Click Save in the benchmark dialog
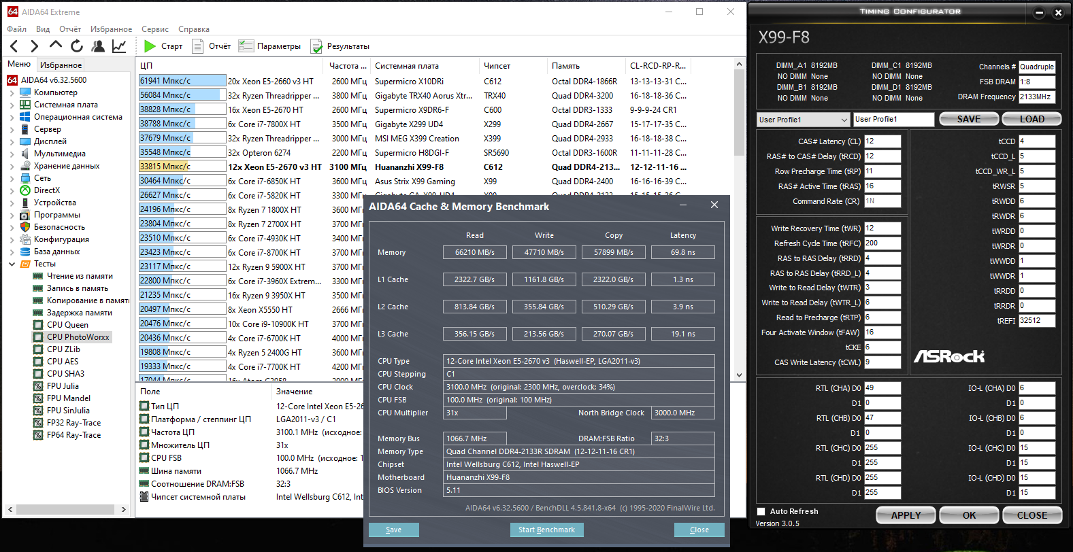The height and width of the screenshot is (552, 1073). click(x=393, y=530)
